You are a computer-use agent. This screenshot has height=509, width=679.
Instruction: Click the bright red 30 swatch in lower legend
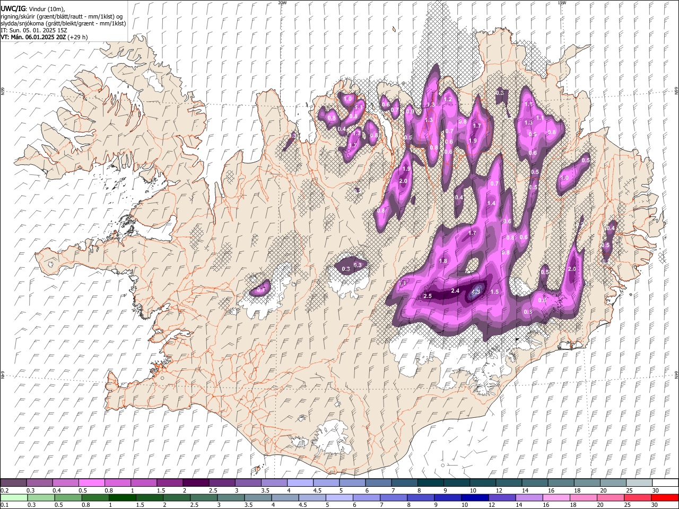click(x=664, y=497)
